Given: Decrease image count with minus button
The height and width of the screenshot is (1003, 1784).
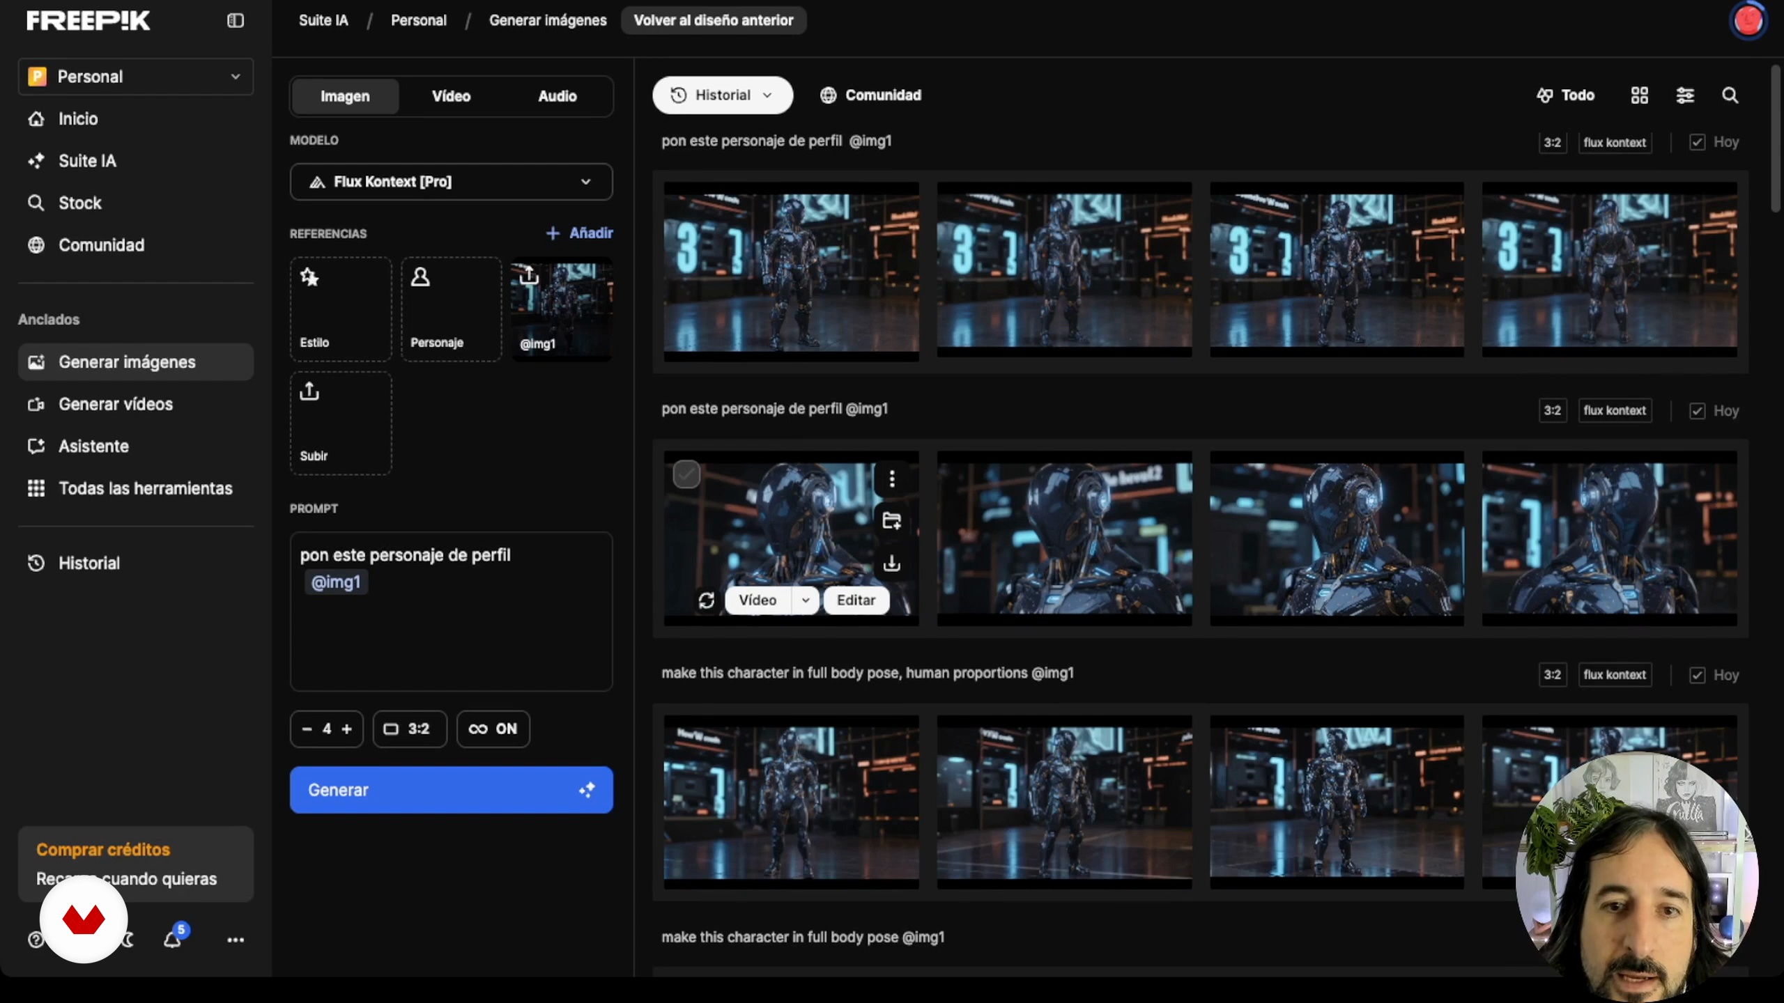Looking at the screenshot, I should (307, 729).
